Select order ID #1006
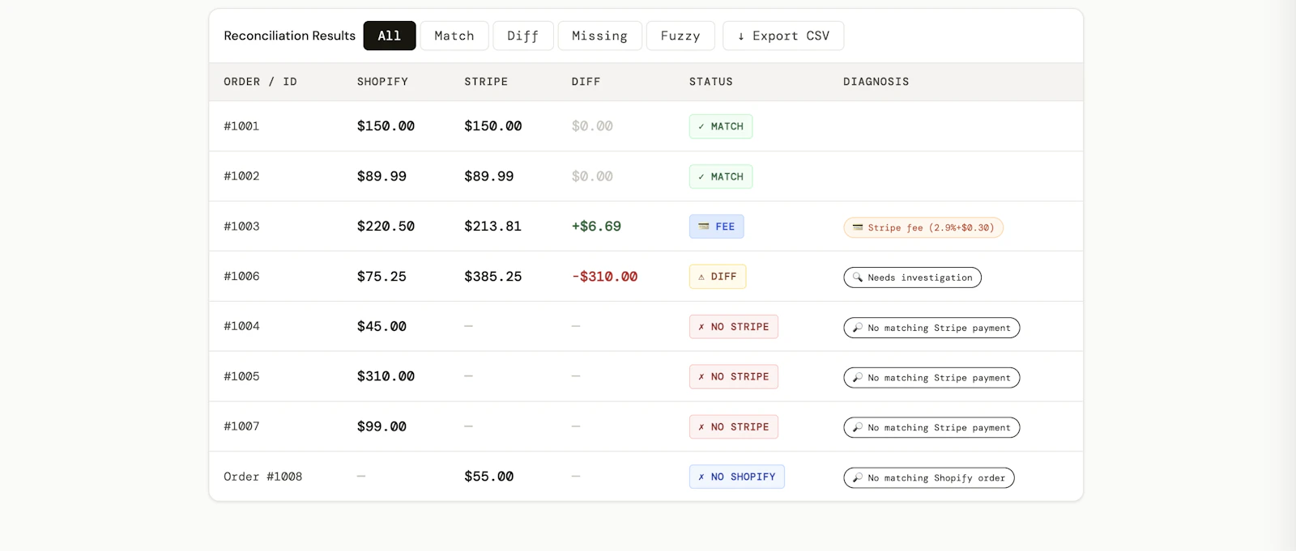Image resolution: width=1296 pixels, height=551 pixels. pyautogui.click(x=241, y=277)
